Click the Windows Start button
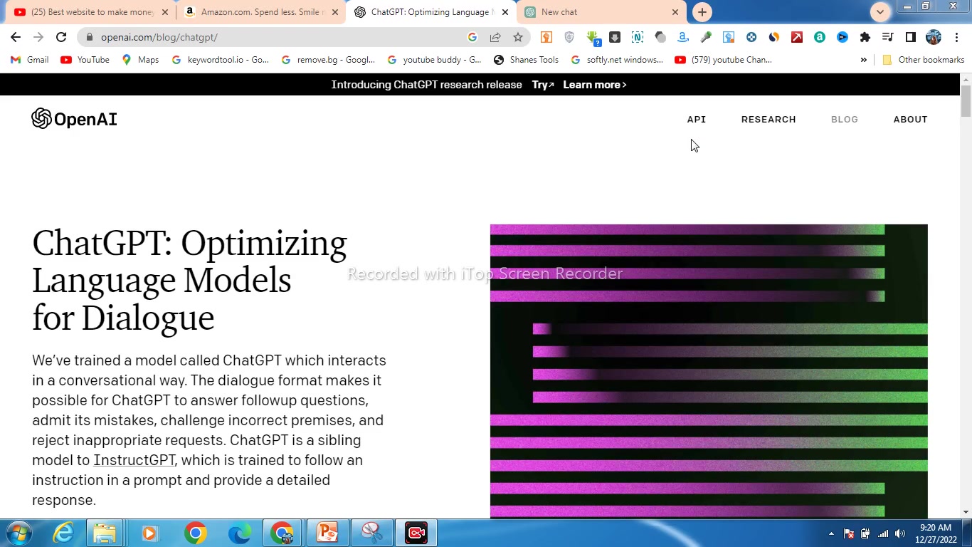Viewport: 972px width, 547px height. pyautogui.click(x=19, y=533)
